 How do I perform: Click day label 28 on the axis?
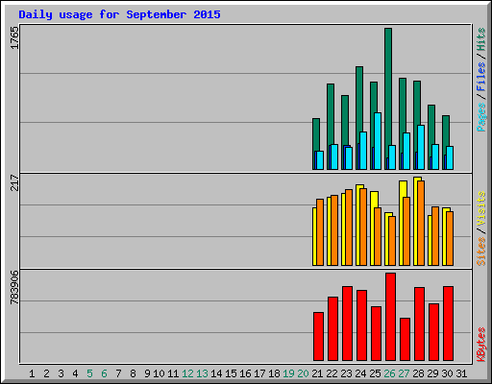point(418,373)
